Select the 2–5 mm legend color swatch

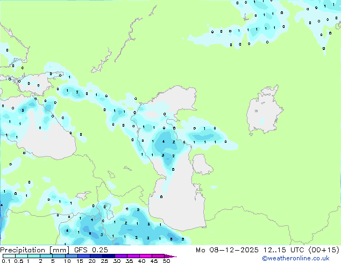point(46,256)
